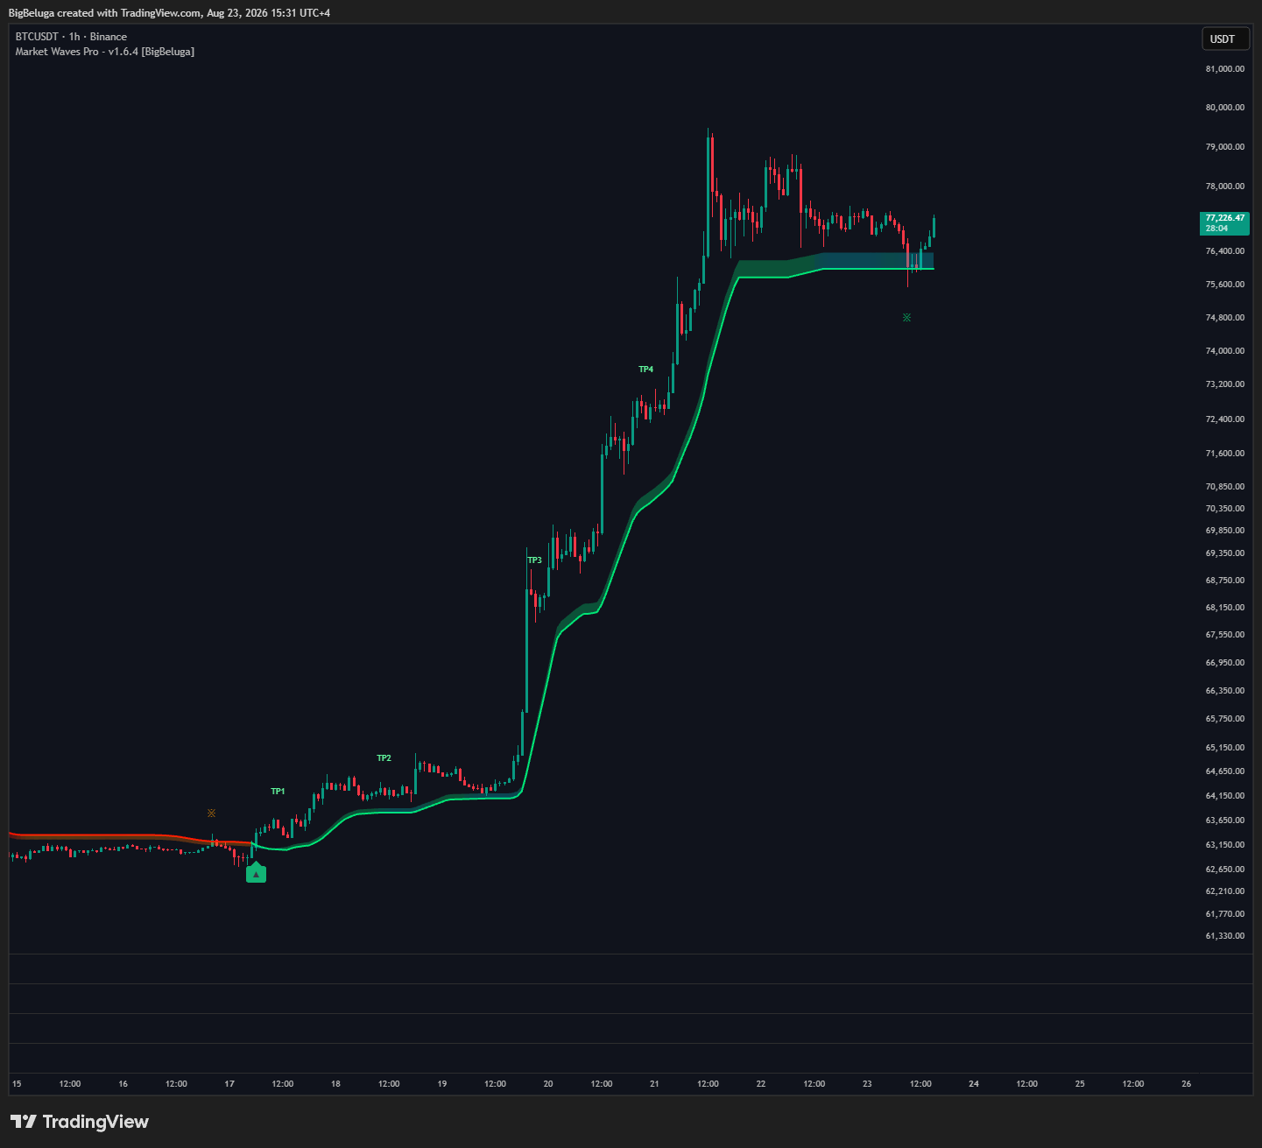Screen dimensions: 1262x1148
Task: Click the BTCUSDT · 1h · Binance symbol title
Action: coord(71,37)
